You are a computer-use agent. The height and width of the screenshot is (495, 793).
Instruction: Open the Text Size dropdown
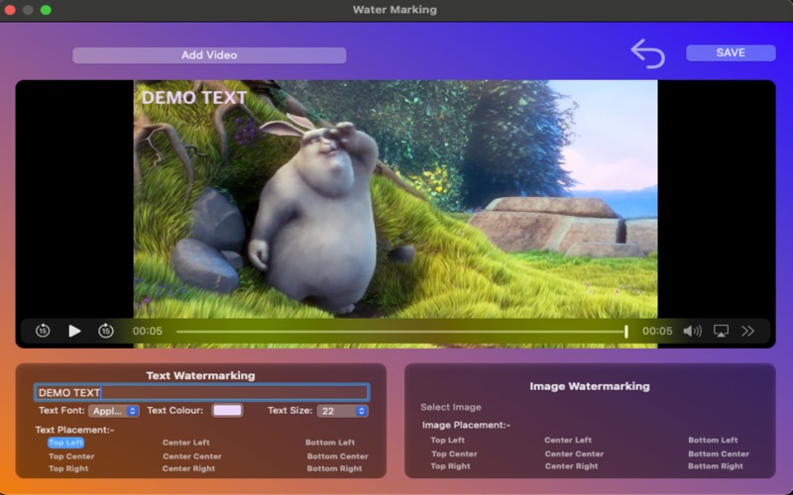point(342,411)
